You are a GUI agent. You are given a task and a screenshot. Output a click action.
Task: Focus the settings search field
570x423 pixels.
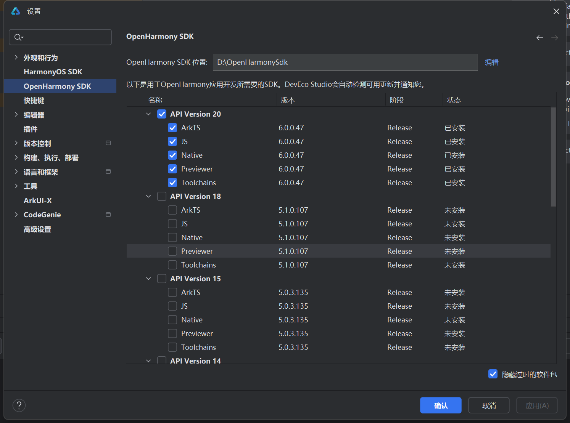coord(60,37)
